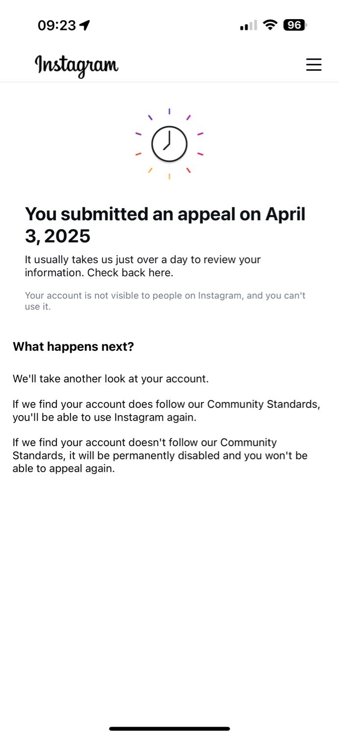Tap the 'doesn't follow our Community' text line
Screen dimensions: 339x737
pos(145,443)
